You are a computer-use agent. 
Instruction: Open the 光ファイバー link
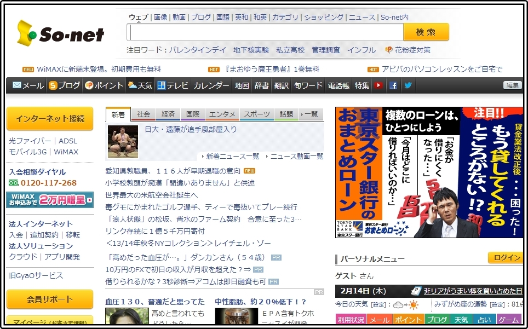click(30, 141)
